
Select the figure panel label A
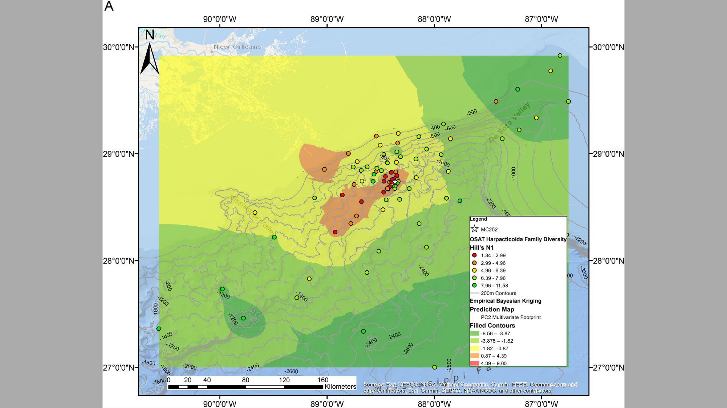(110, 6)
